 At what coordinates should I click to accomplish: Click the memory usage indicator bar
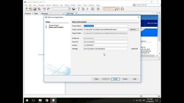110,9
